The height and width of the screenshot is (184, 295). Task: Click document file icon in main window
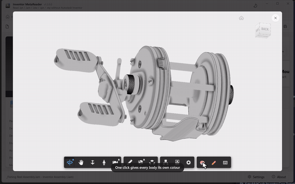7,27
